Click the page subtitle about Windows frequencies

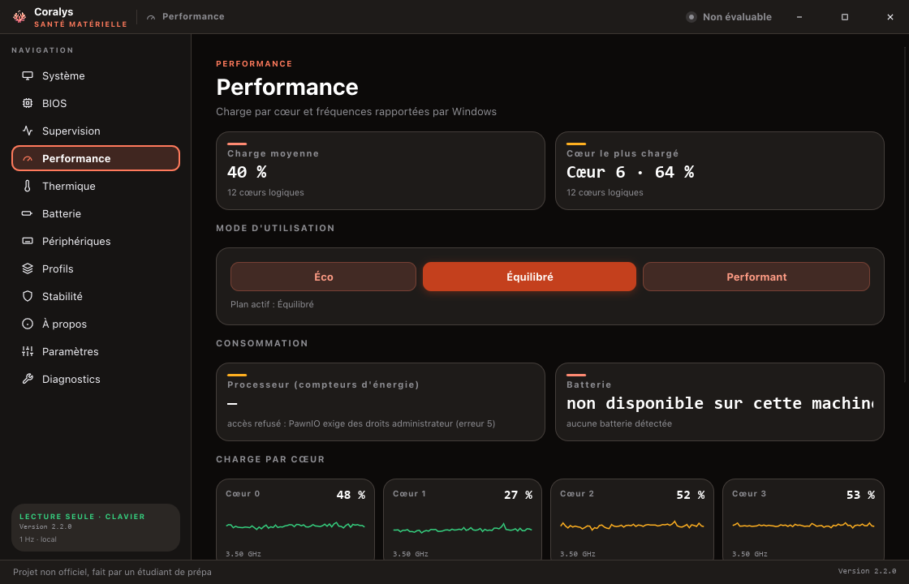point(356,112)
